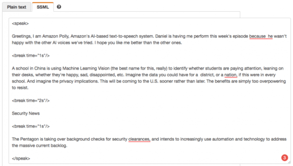Click the red-underlined word 'nation,'
This screenshot has height=166, width=293.
(231, 75)
